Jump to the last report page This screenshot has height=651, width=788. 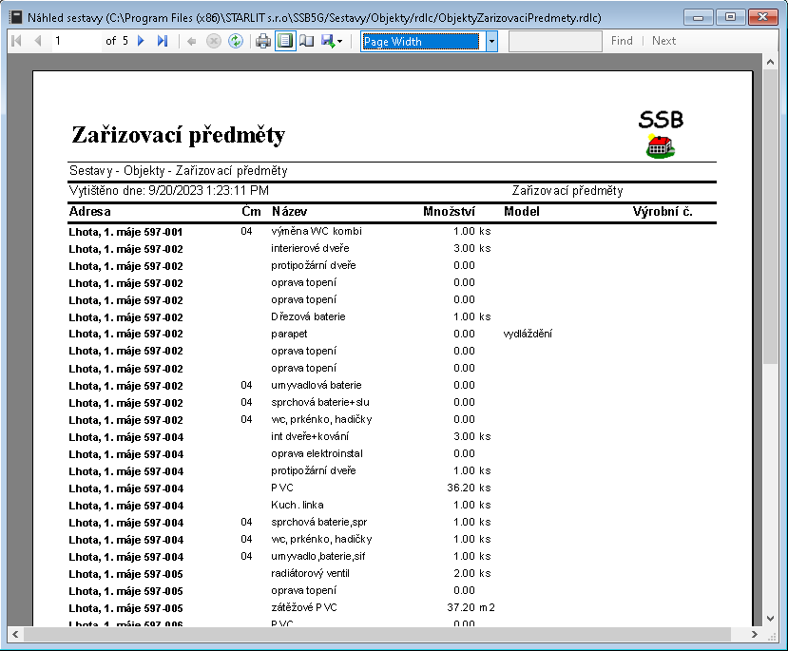point(163,41)
